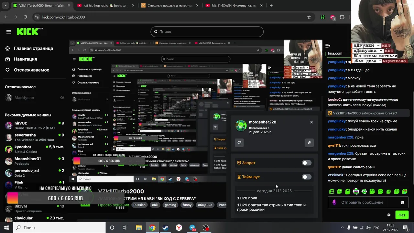This screenshot has width=414, height=233.
Task: Open a new browser tab
Action: tap(271, 6)
